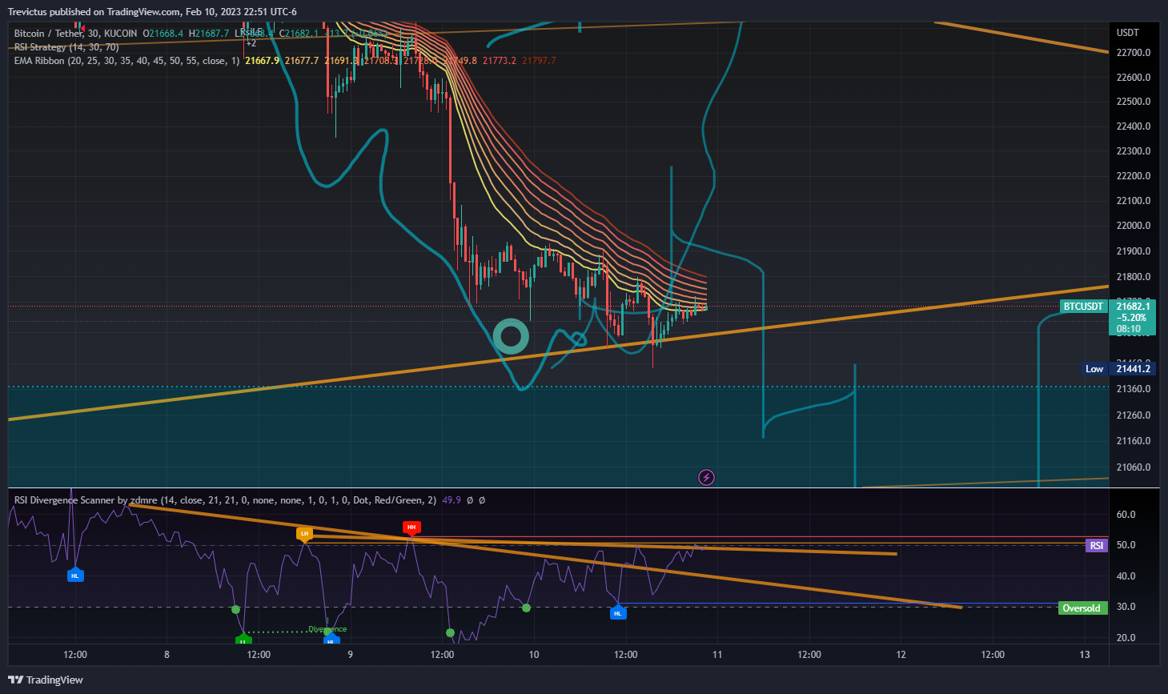
Task: Click the EMA value 21797.7
Action: pos(539,61)
